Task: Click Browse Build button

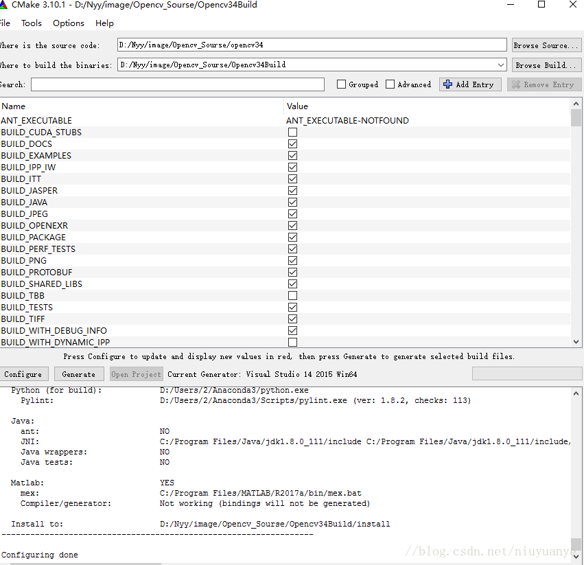Action: pyautogui.click(x=546, y=65)
